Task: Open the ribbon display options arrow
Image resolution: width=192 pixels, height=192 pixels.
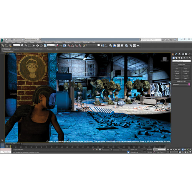Action: click(x=58, y=49)
